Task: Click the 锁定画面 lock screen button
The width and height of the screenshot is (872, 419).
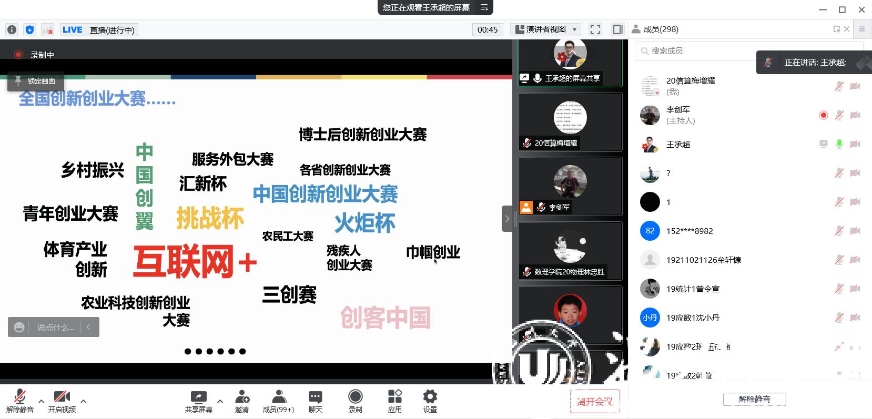Action: (x=36, y=81)
